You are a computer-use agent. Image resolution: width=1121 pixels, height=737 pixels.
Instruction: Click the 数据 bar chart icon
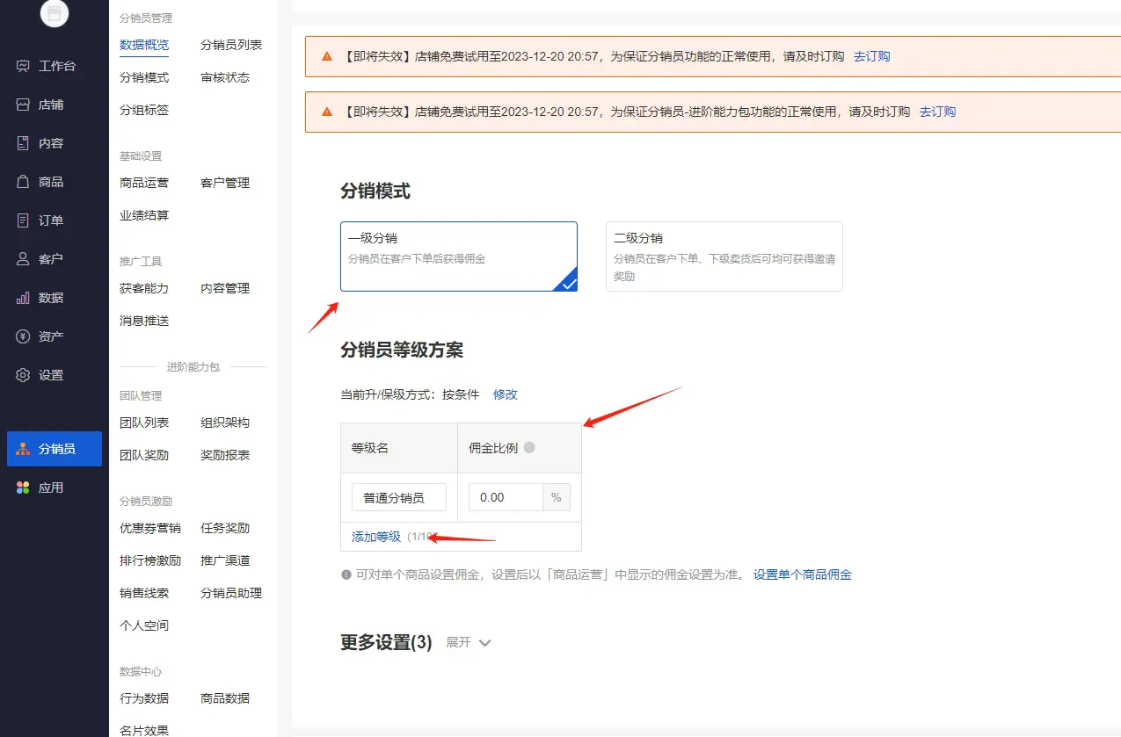[24, 298]
